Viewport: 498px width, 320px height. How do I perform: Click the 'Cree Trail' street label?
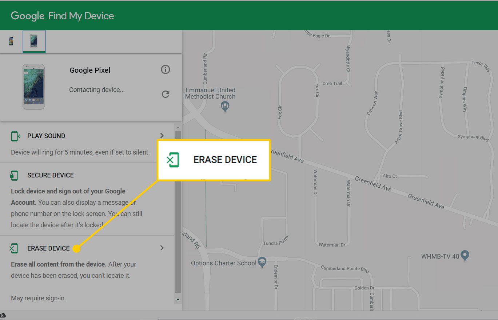coord(332,83)
